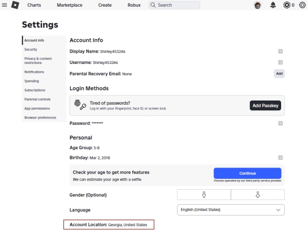
Task: Open Marketplace in top navigation
Action: 70,5
